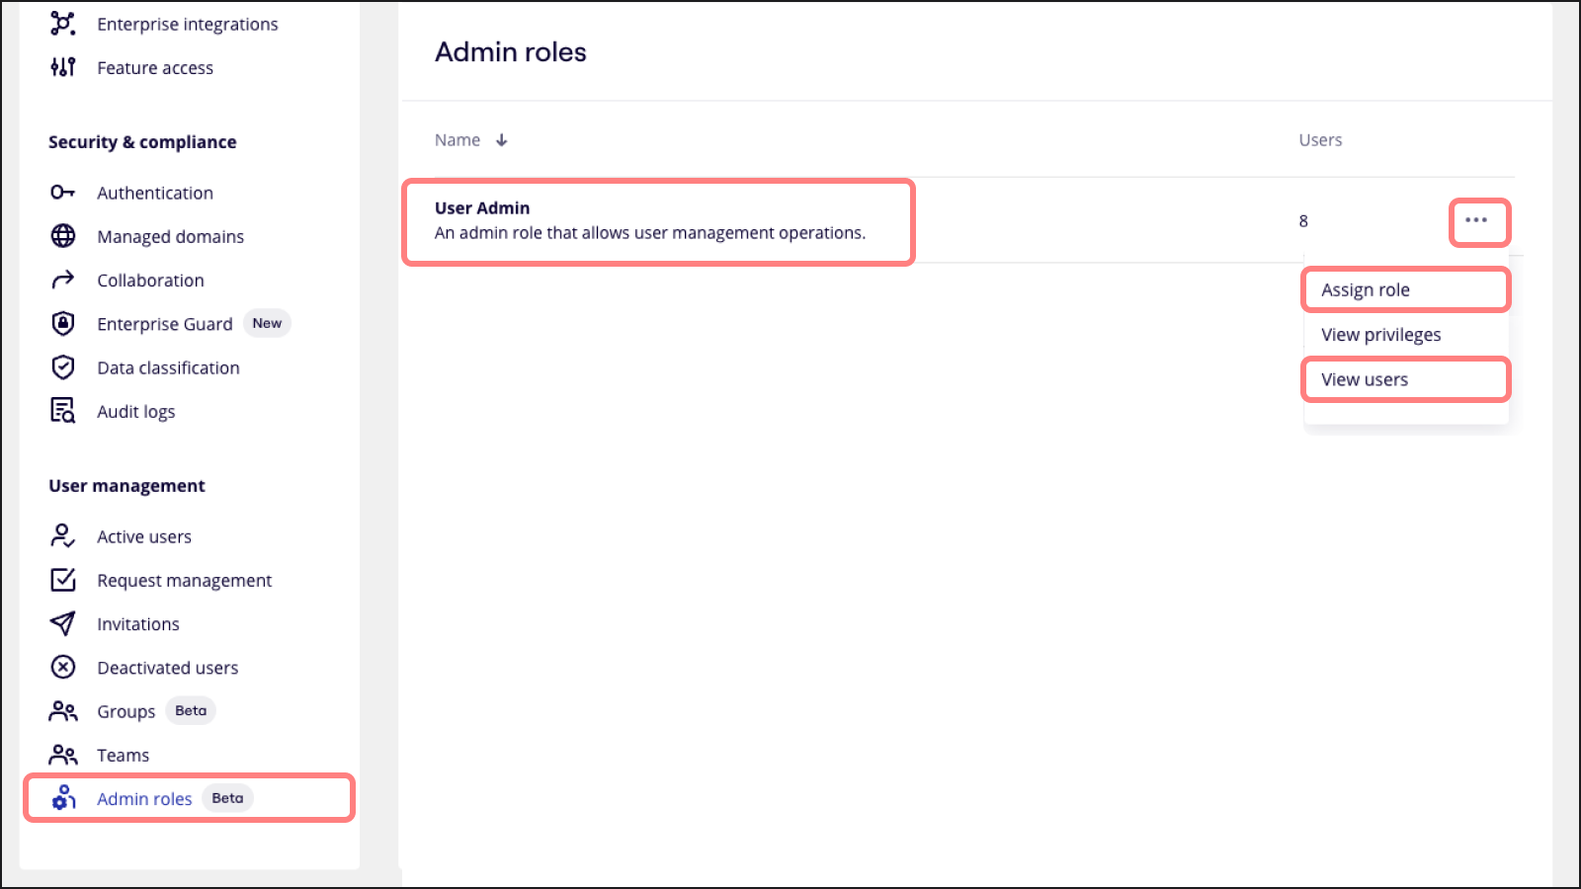Select the Collaboration arrow icon
The height and width of the screenshot is (889, 1581).
62,280
